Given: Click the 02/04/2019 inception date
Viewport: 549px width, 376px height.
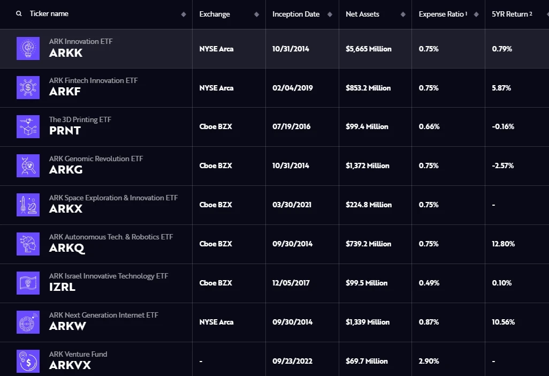Looking at the screenshot, I should pos(293,88).
